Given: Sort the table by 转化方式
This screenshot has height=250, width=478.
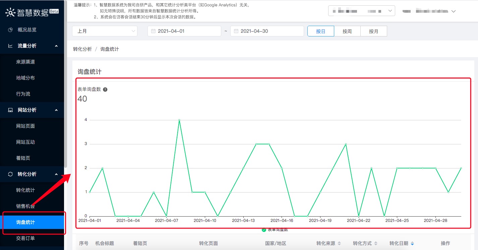Looking at the screenshot, I should click(x=375, y=243).
